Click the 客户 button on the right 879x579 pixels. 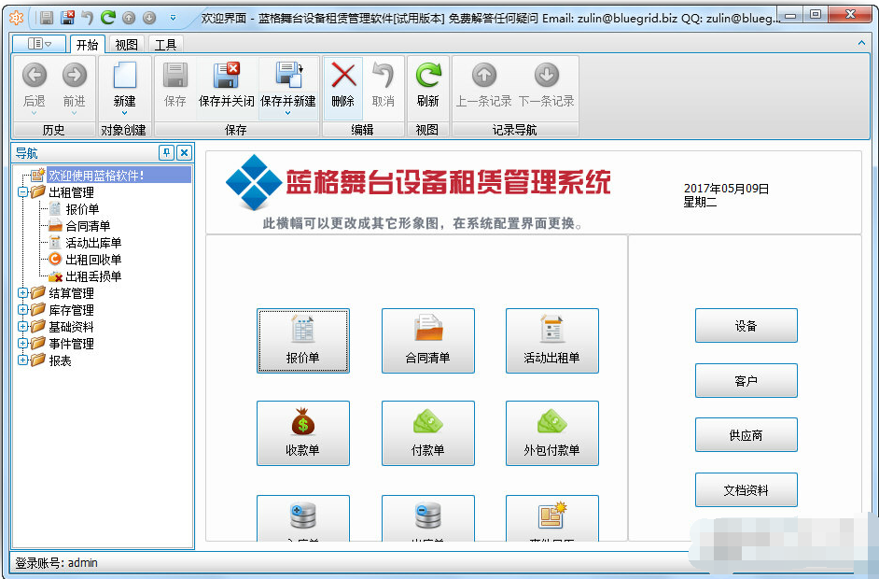746,380
